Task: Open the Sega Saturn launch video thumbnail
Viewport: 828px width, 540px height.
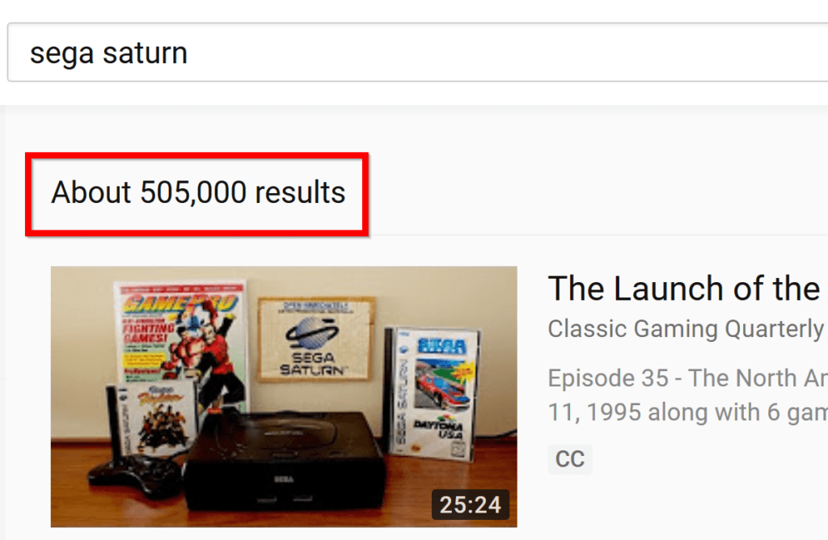Action: tap(284, 396)
